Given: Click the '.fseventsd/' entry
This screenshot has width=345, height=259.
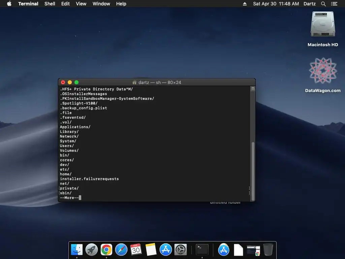Looking at the screenshot, I should (73, 118).
